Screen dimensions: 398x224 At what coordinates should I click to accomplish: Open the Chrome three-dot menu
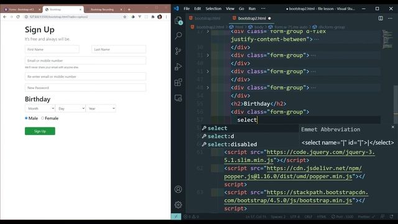(166, 17)
